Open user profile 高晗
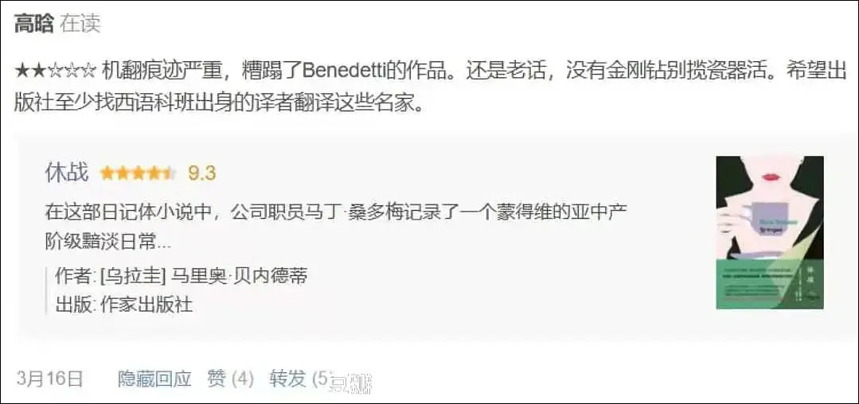The image size is (859, 404). (x=34, y=25)
